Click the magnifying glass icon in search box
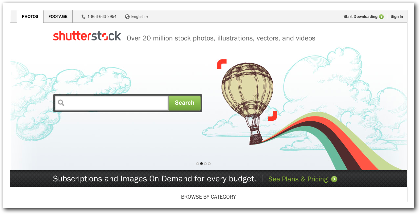Image resolution: width=420 pixels, height=214 pixels. coord(61,103)
